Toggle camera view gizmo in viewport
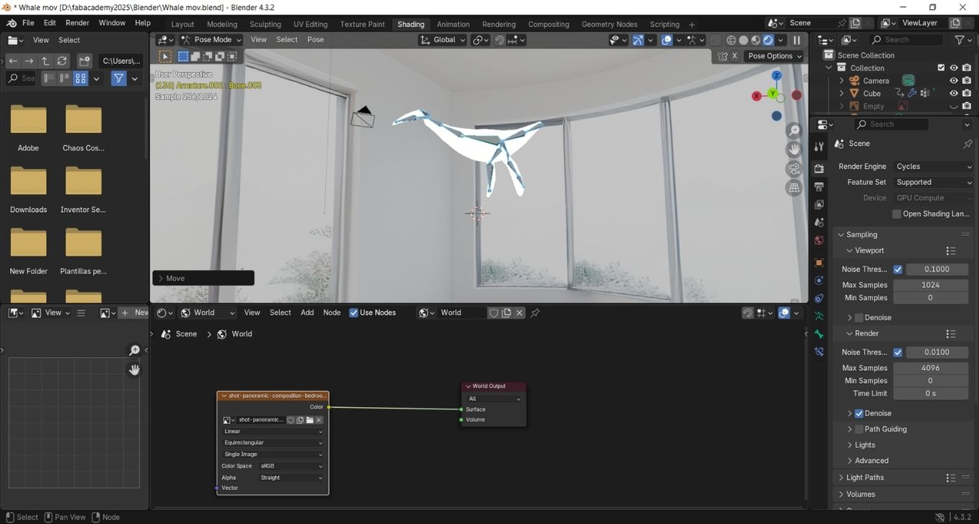Screen dimensions: 979x524 tap(793, 168)
